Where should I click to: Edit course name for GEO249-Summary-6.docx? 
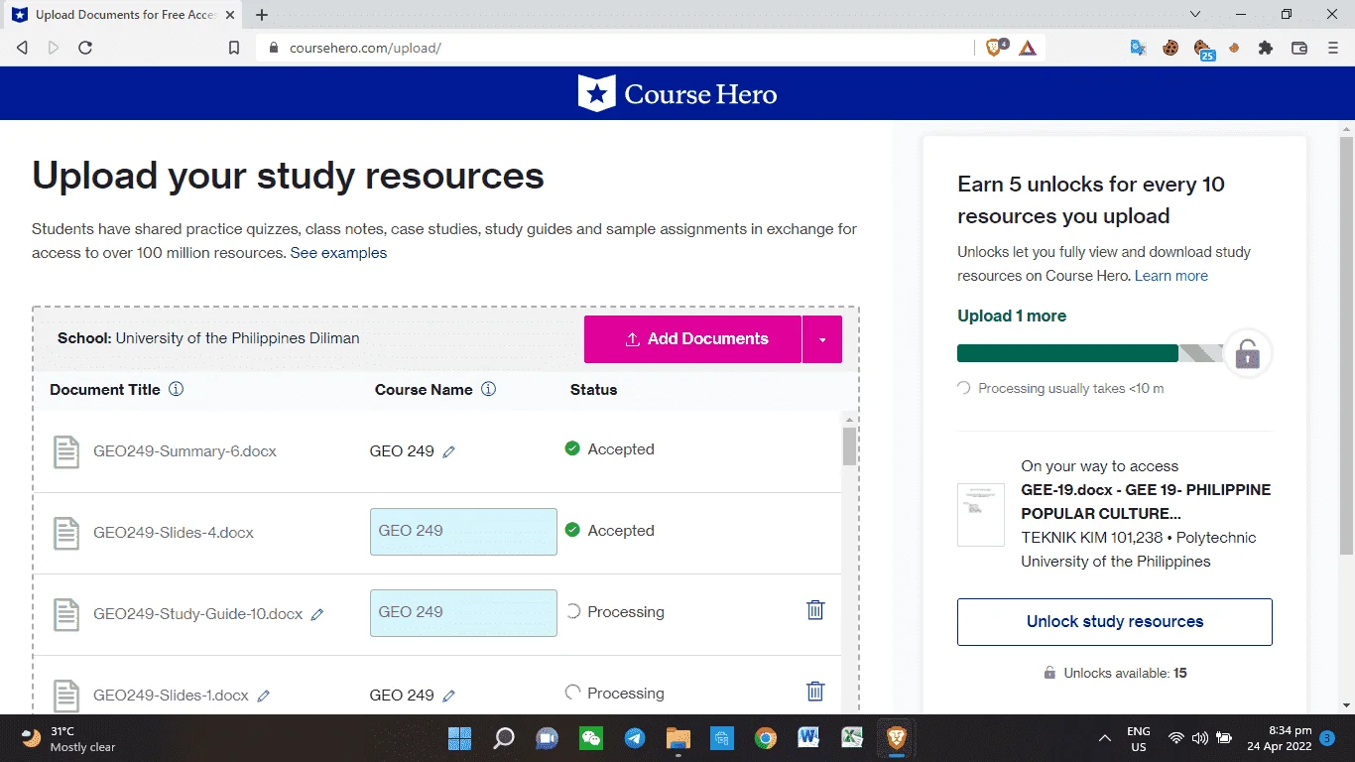point(448,451)
